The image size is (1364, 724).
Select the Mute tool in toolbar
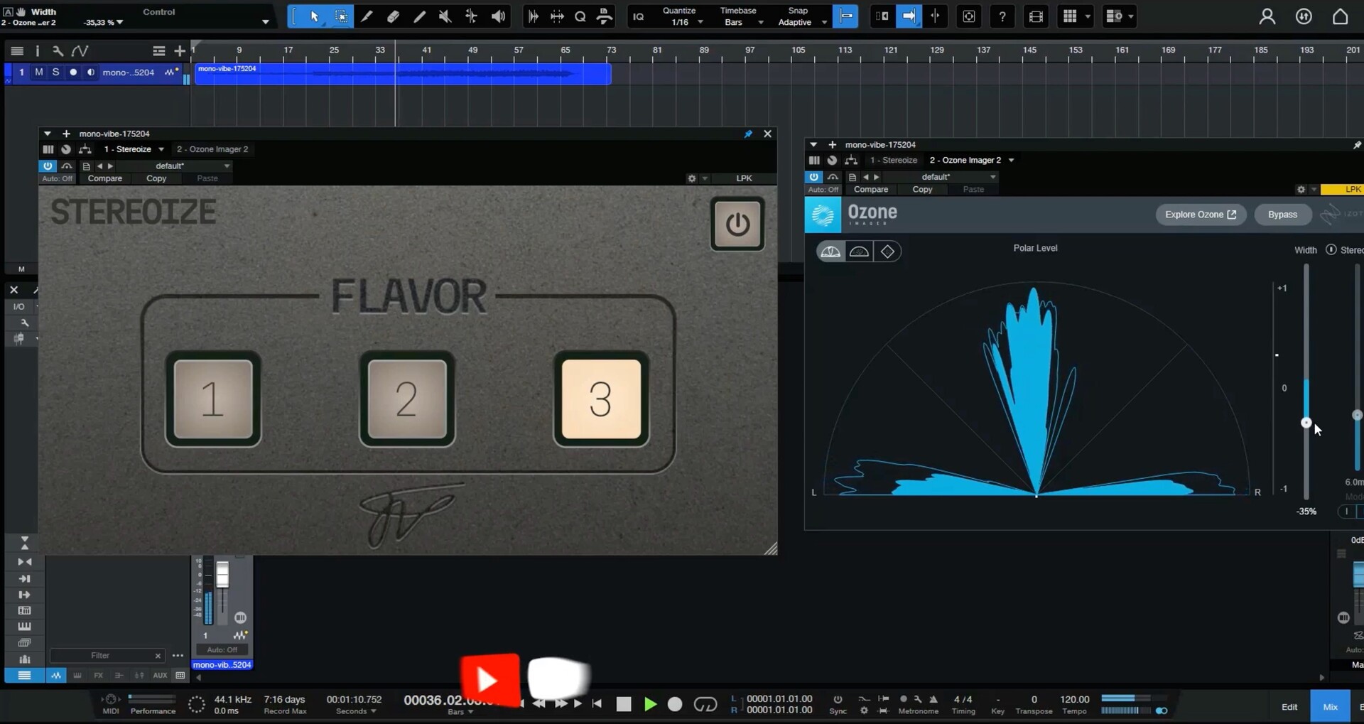(x=445, y=16)
